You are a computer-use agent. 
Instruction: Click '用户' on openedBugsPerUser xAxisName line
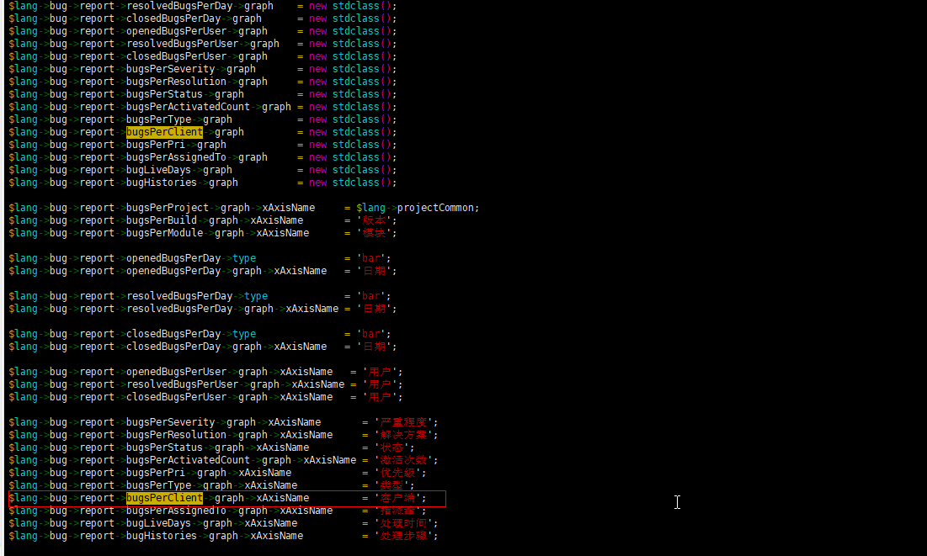(380, 372)
